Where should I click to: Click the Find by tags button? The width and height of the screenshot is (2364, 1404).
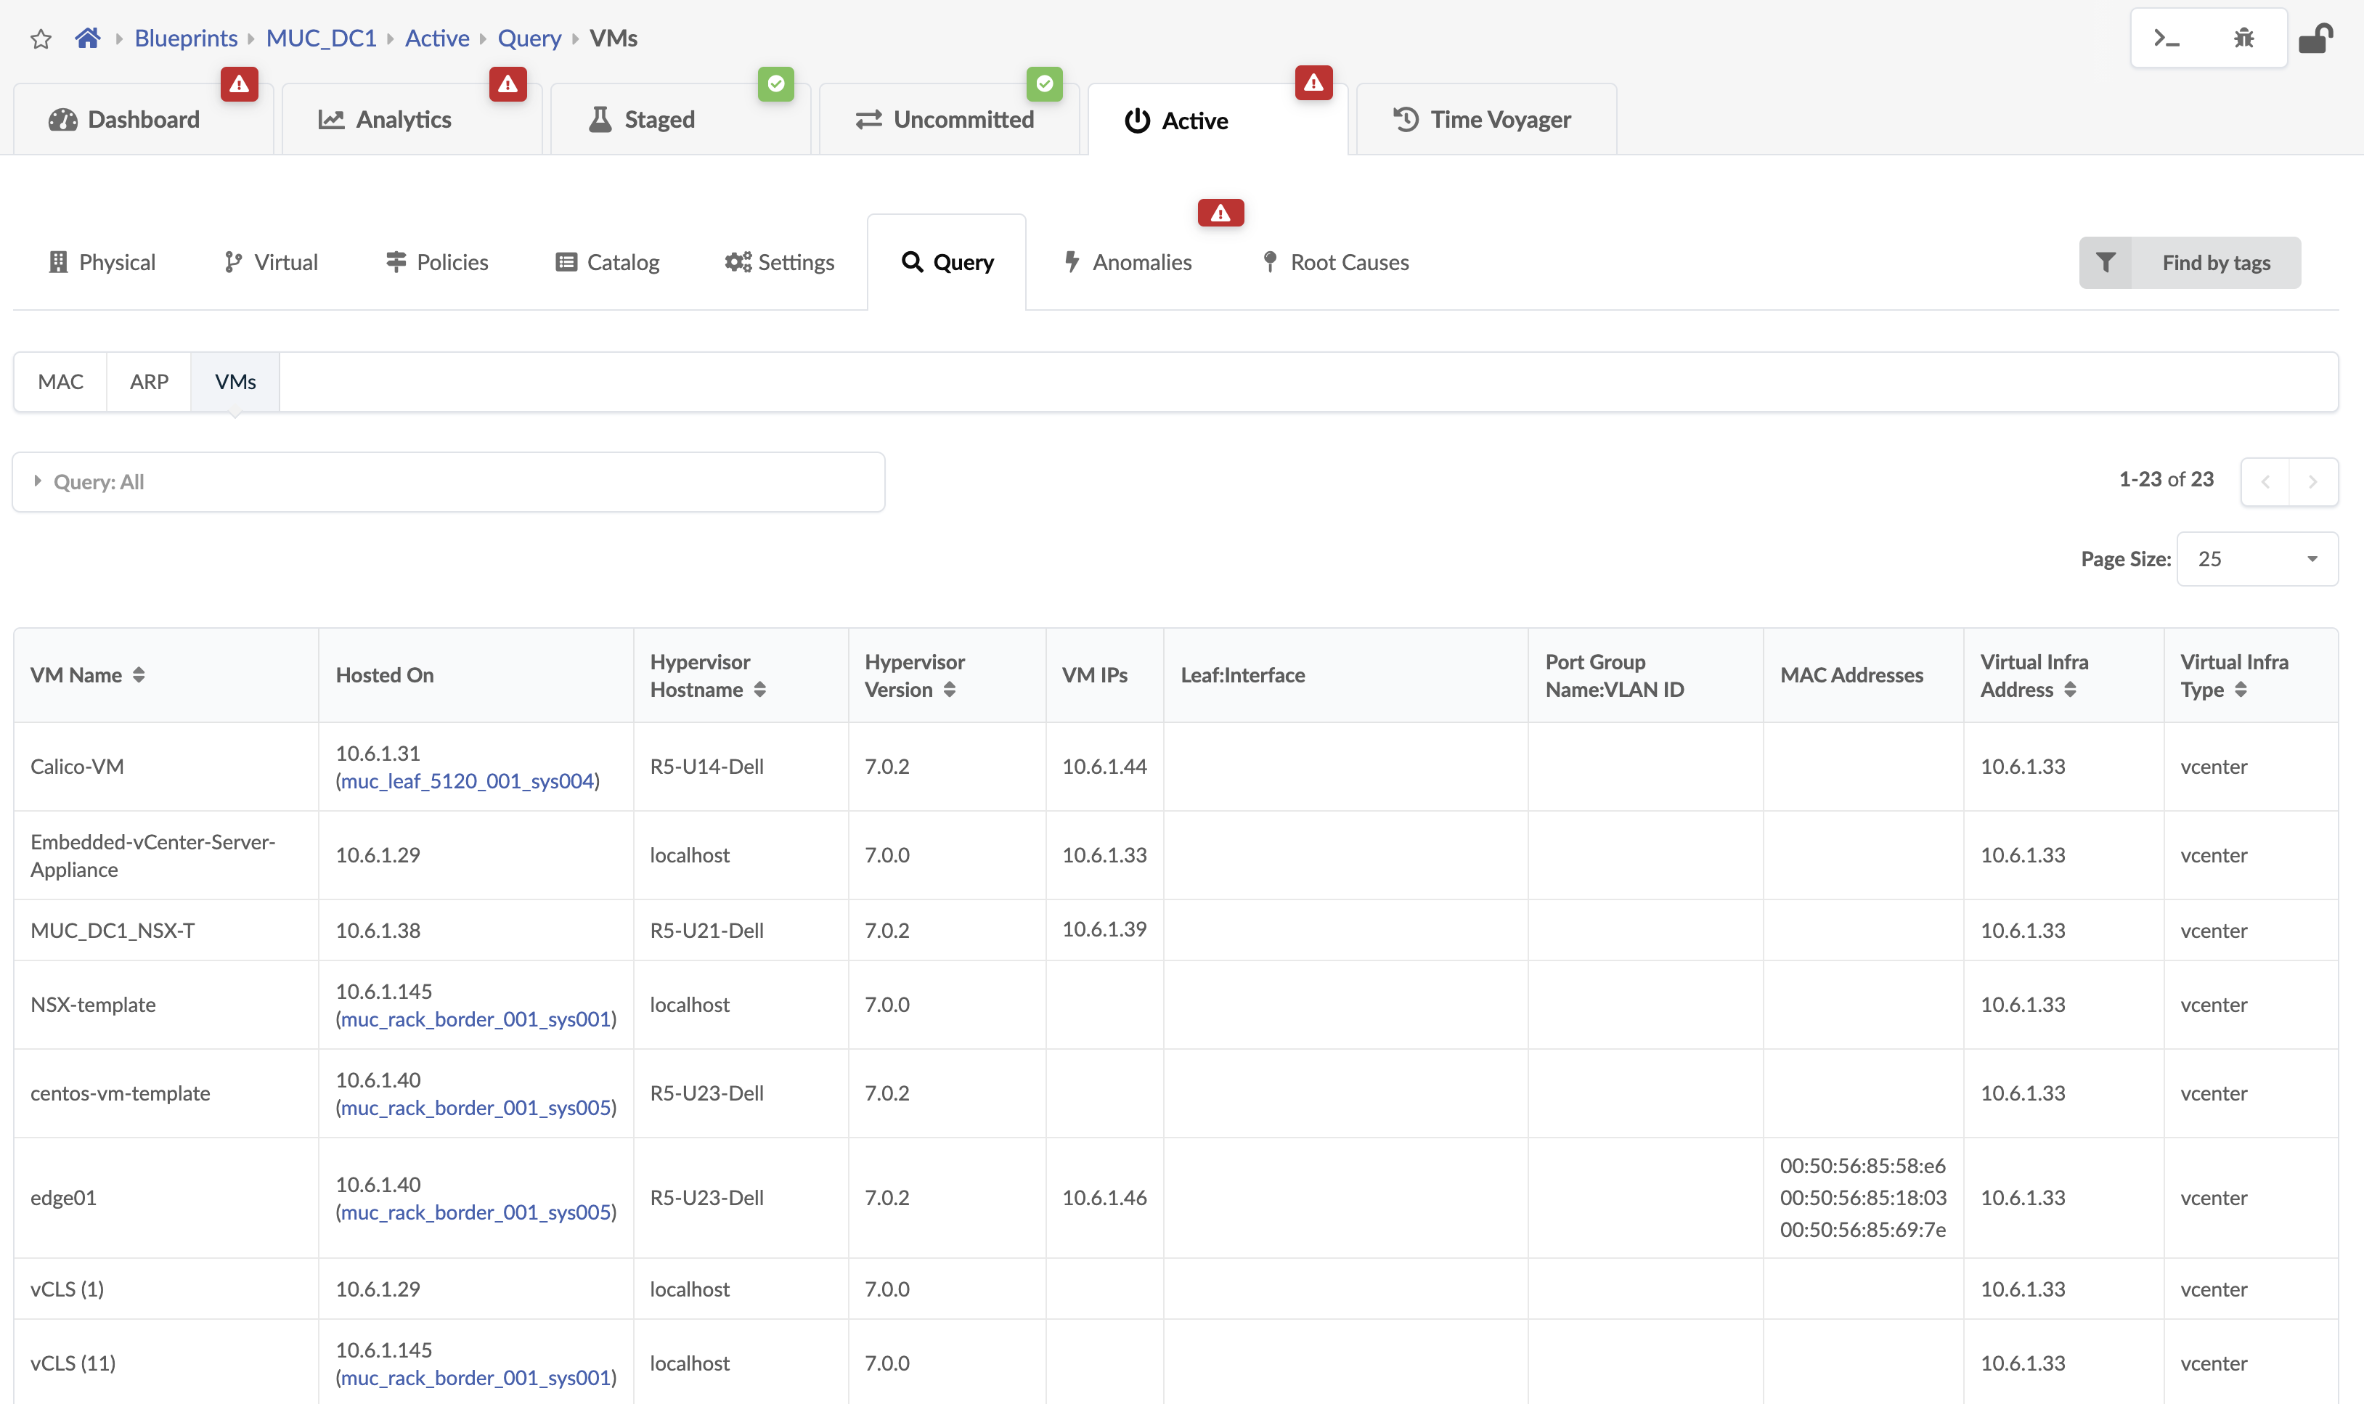[2215, 262]
